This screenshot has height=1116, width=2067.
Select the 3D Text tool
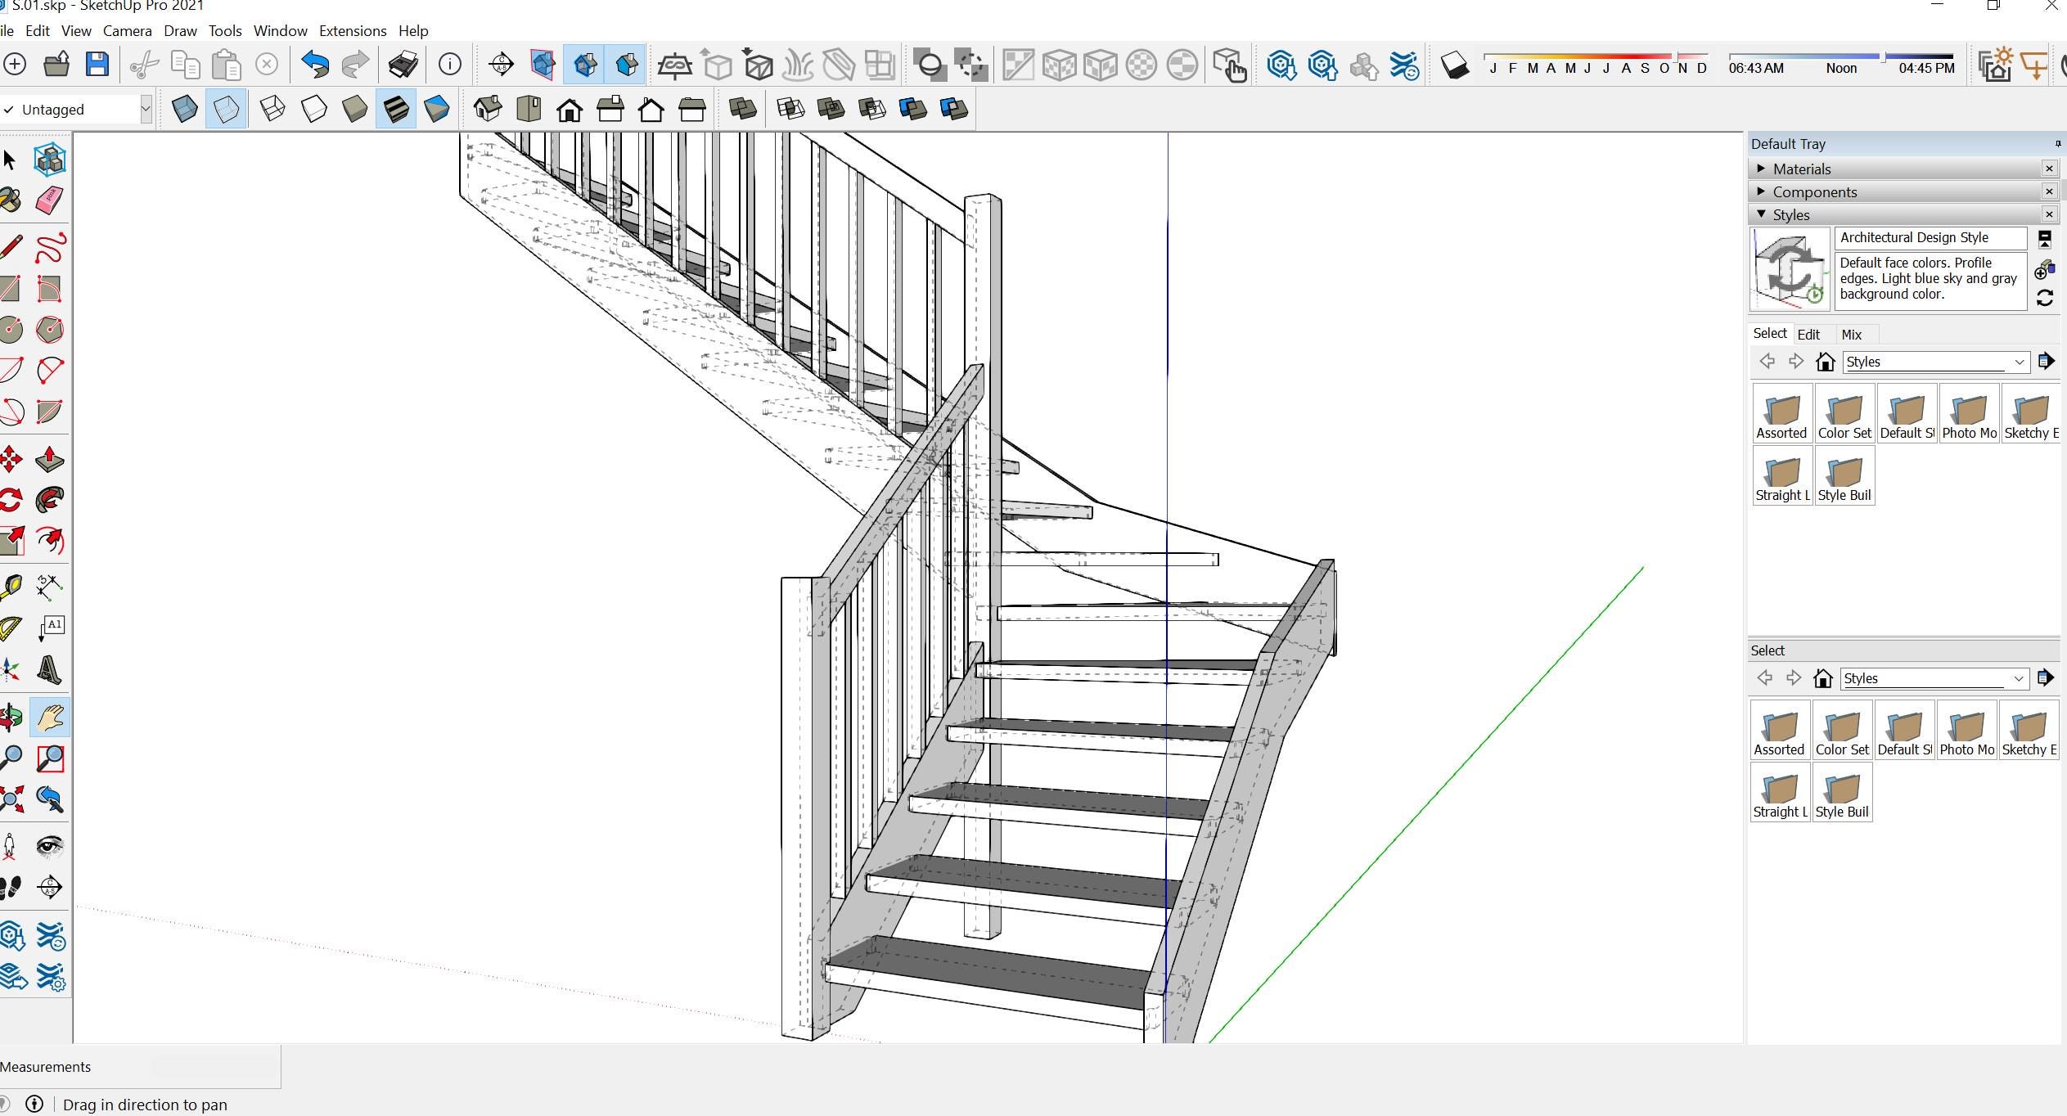pos(49,670)
